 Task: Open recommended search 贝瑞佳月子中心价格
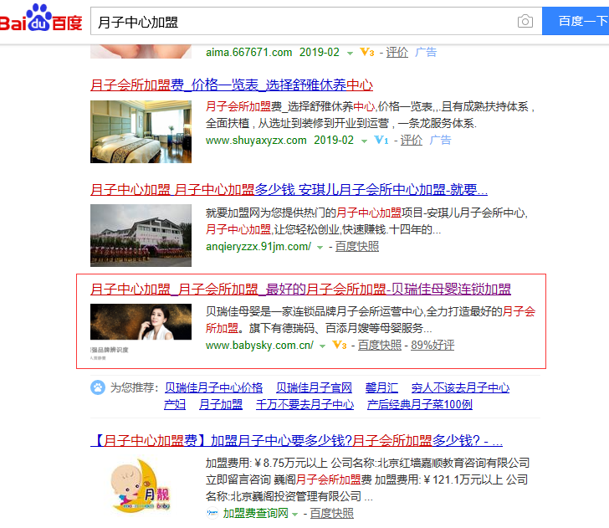point(213,387)
